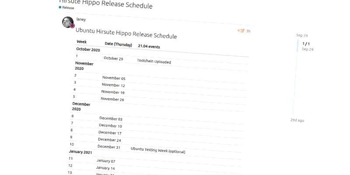Click the December 31 date cell

tap(109, 147)
